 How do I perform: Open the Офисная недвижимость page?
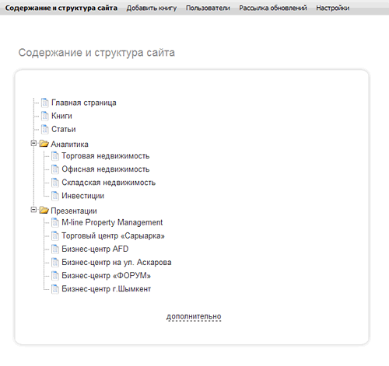click(106, 169)
